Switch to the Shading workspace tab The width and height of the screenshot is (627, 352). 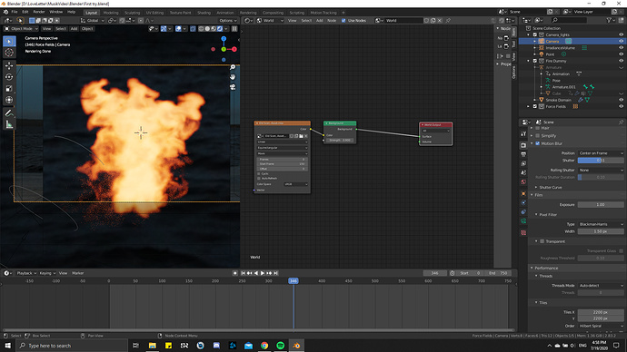click(x=204, y=13)
